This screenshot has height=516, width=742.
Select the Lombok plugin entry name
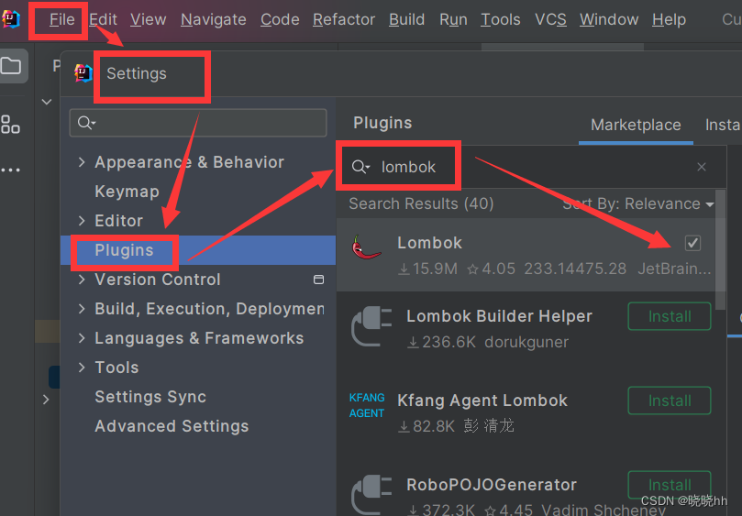tap(429, 243)
